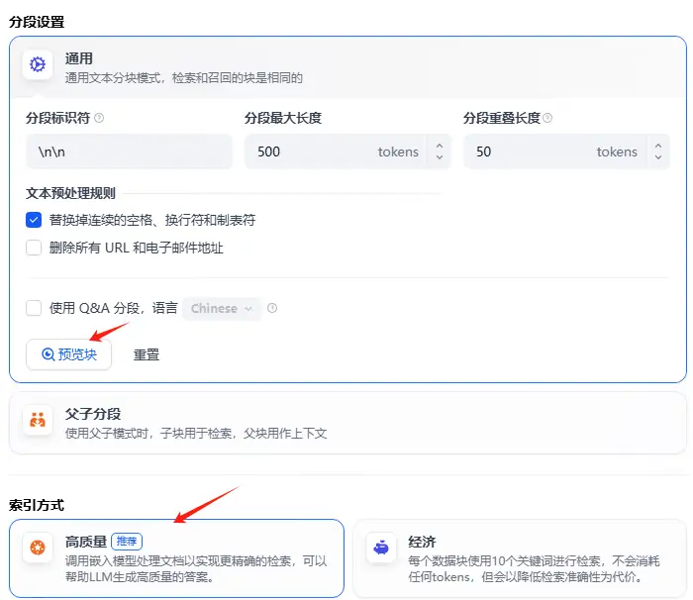Click the help icon beside 分段标识符
The image size is (693, 600).
point(99,118)
